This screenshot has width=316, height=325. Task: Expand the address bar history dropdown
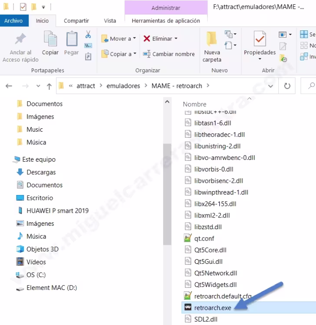pyautogui.click(x=270, y=86)
